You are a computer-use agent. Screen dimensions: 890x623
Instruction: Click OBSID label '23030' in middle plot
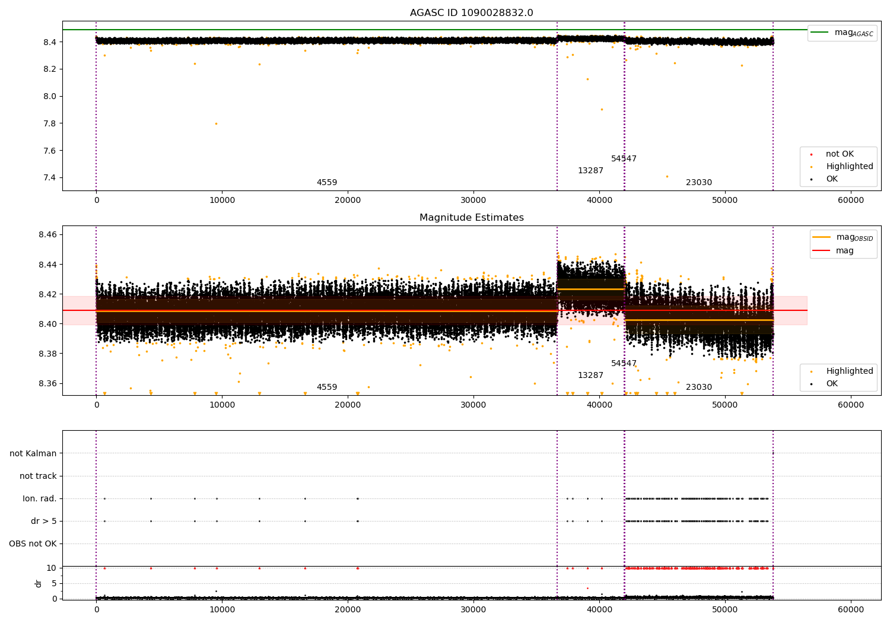(699, 387)
